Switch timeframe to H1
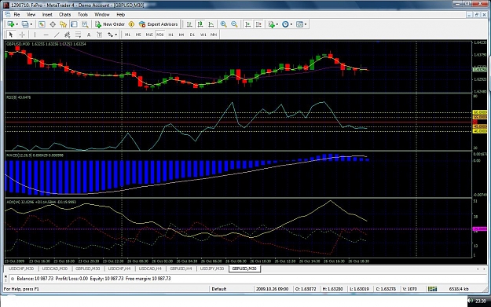This screenshot has height=307, width=491. (170, 35)
